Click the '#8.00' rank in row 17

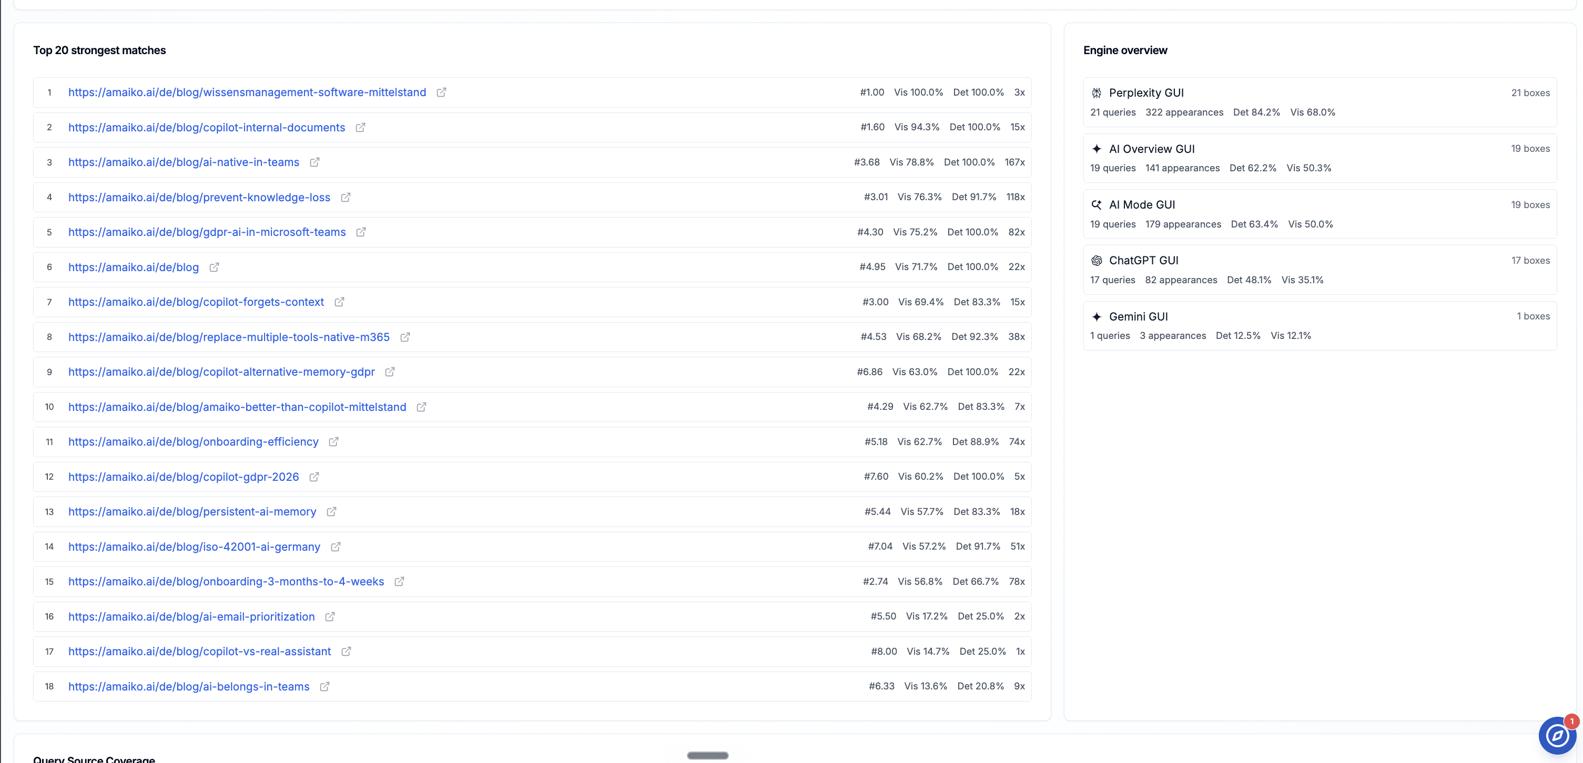click(x=884, y=652)
